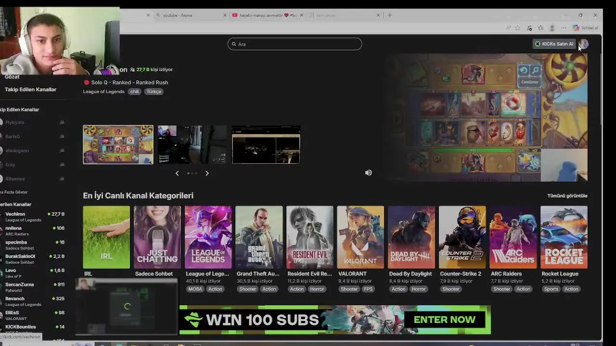Viewport: 616px width, 346px height.
Task: Open a new browser tab with plus
Action: 390,15
